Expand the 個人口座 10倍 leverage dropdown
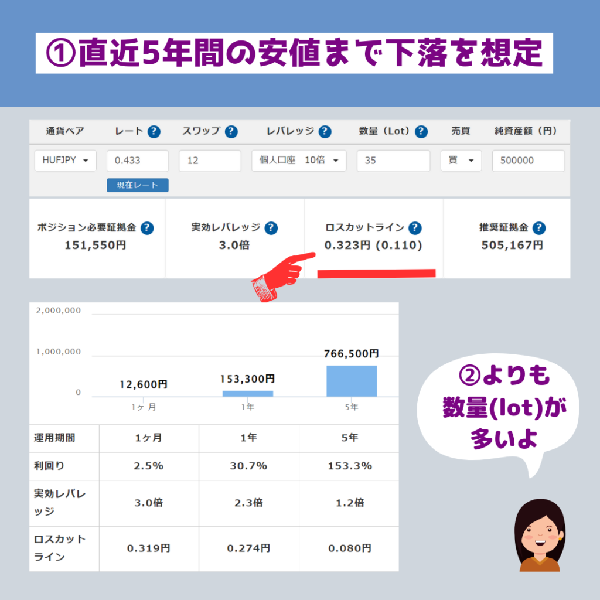Image resolution: width=600 pixels, height=600 pixels. pos(299,161)
